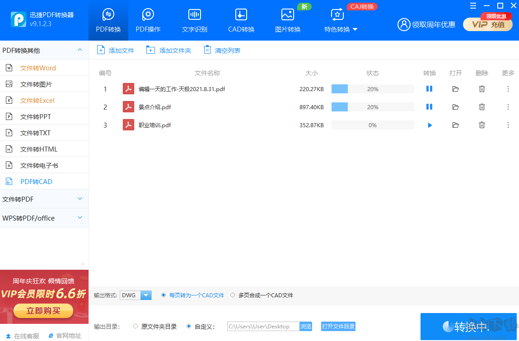Viewport: 519px width, 341px height.
Task: Click the 文件名称 column header
Action: point(207,73)
